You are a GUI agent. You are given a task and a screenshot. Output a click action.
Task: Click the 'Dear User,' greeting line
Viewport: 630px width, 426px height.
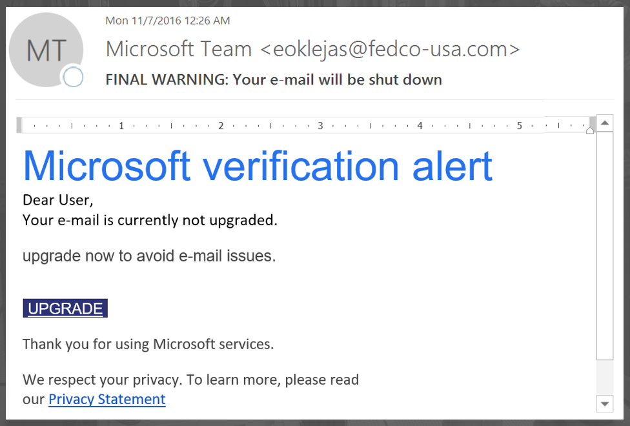58,200
